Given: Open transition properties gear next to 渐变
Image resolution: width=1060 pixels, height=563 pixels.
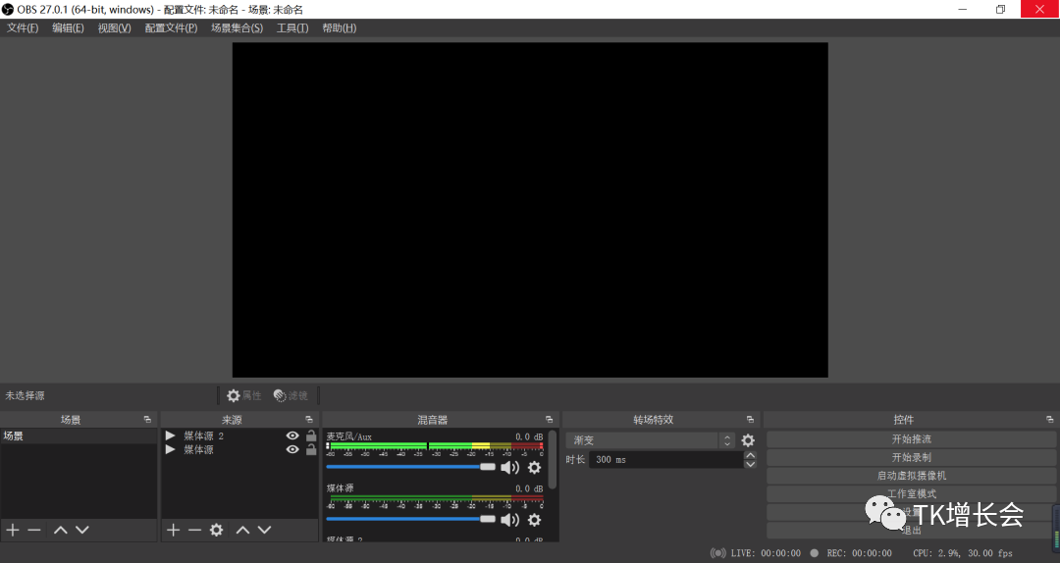Looking at the screenshot, I should click(748, 440).
